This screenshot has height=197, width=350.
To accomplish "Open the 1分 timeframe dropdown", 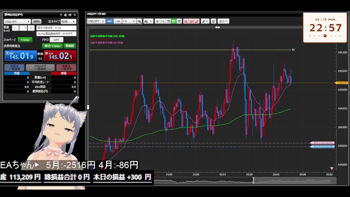I will [129, 21].
